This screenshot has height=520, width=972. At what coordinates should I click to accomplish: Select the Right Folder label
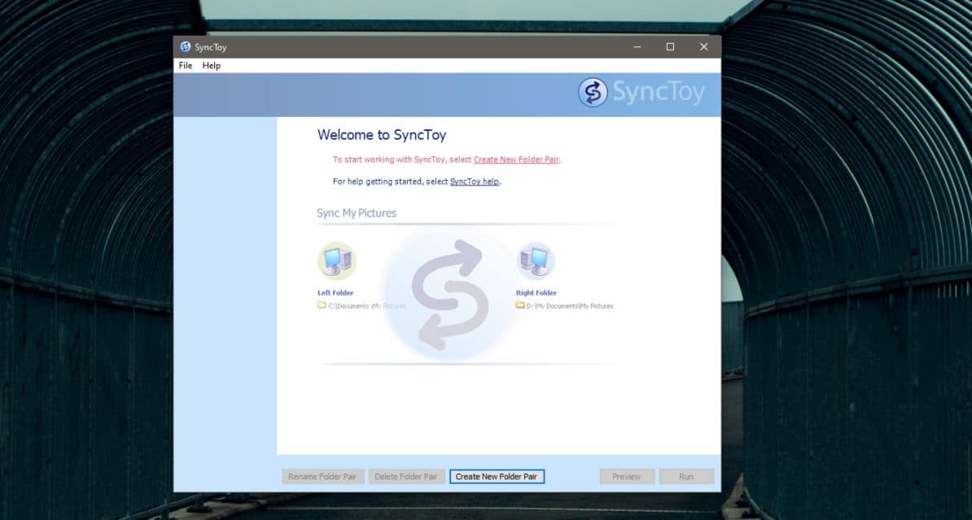(536, 292)
